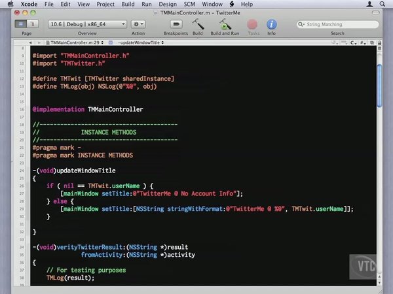393x294 pixels.
Task: Open the Help menu
Action: [247, 4]
